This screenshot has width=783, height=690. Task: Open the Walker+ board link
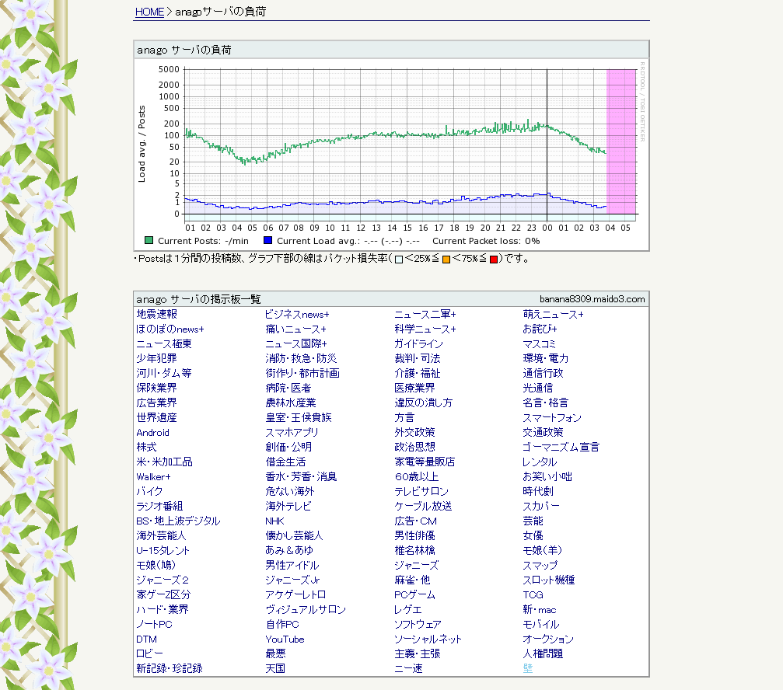[x=153, y=477]
